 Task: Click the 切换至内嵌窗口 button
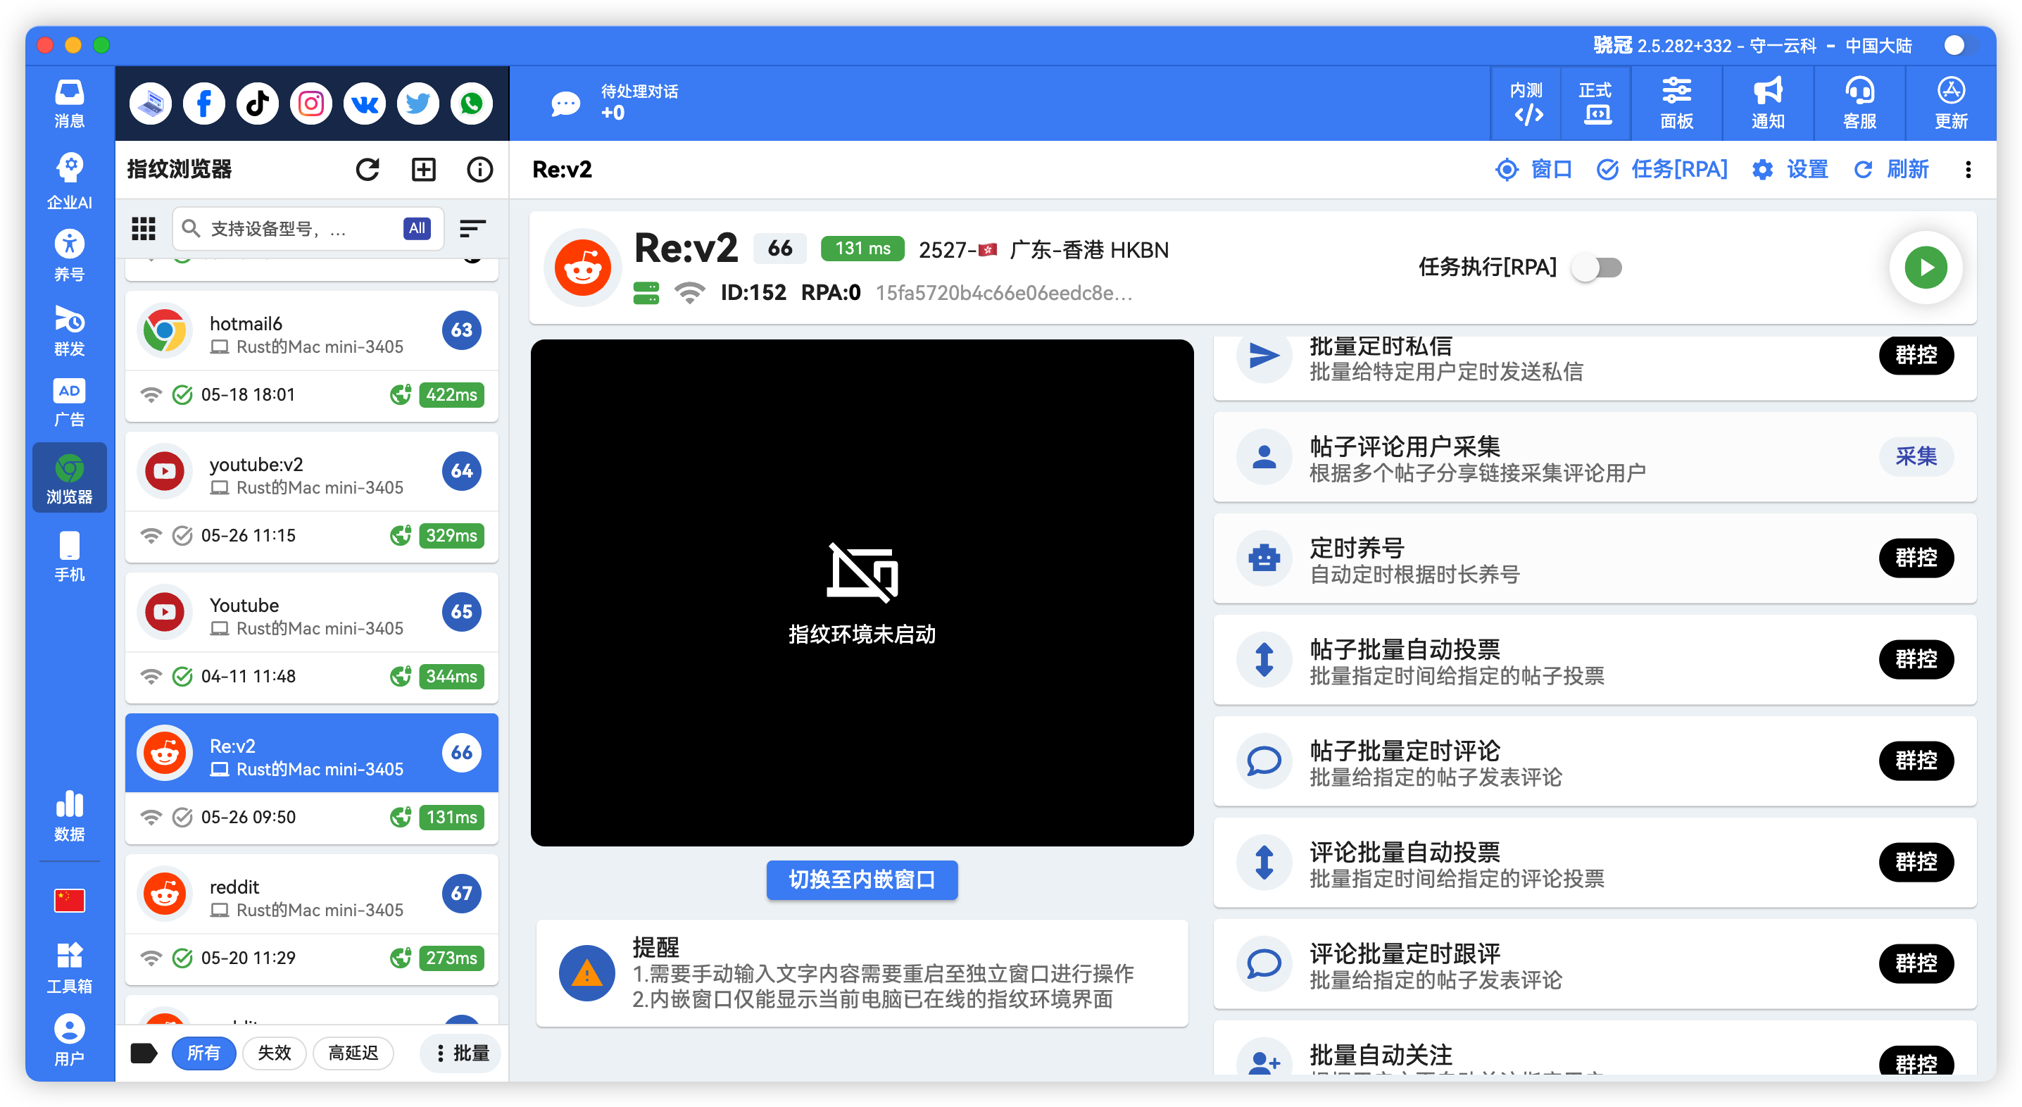(862, 880)
